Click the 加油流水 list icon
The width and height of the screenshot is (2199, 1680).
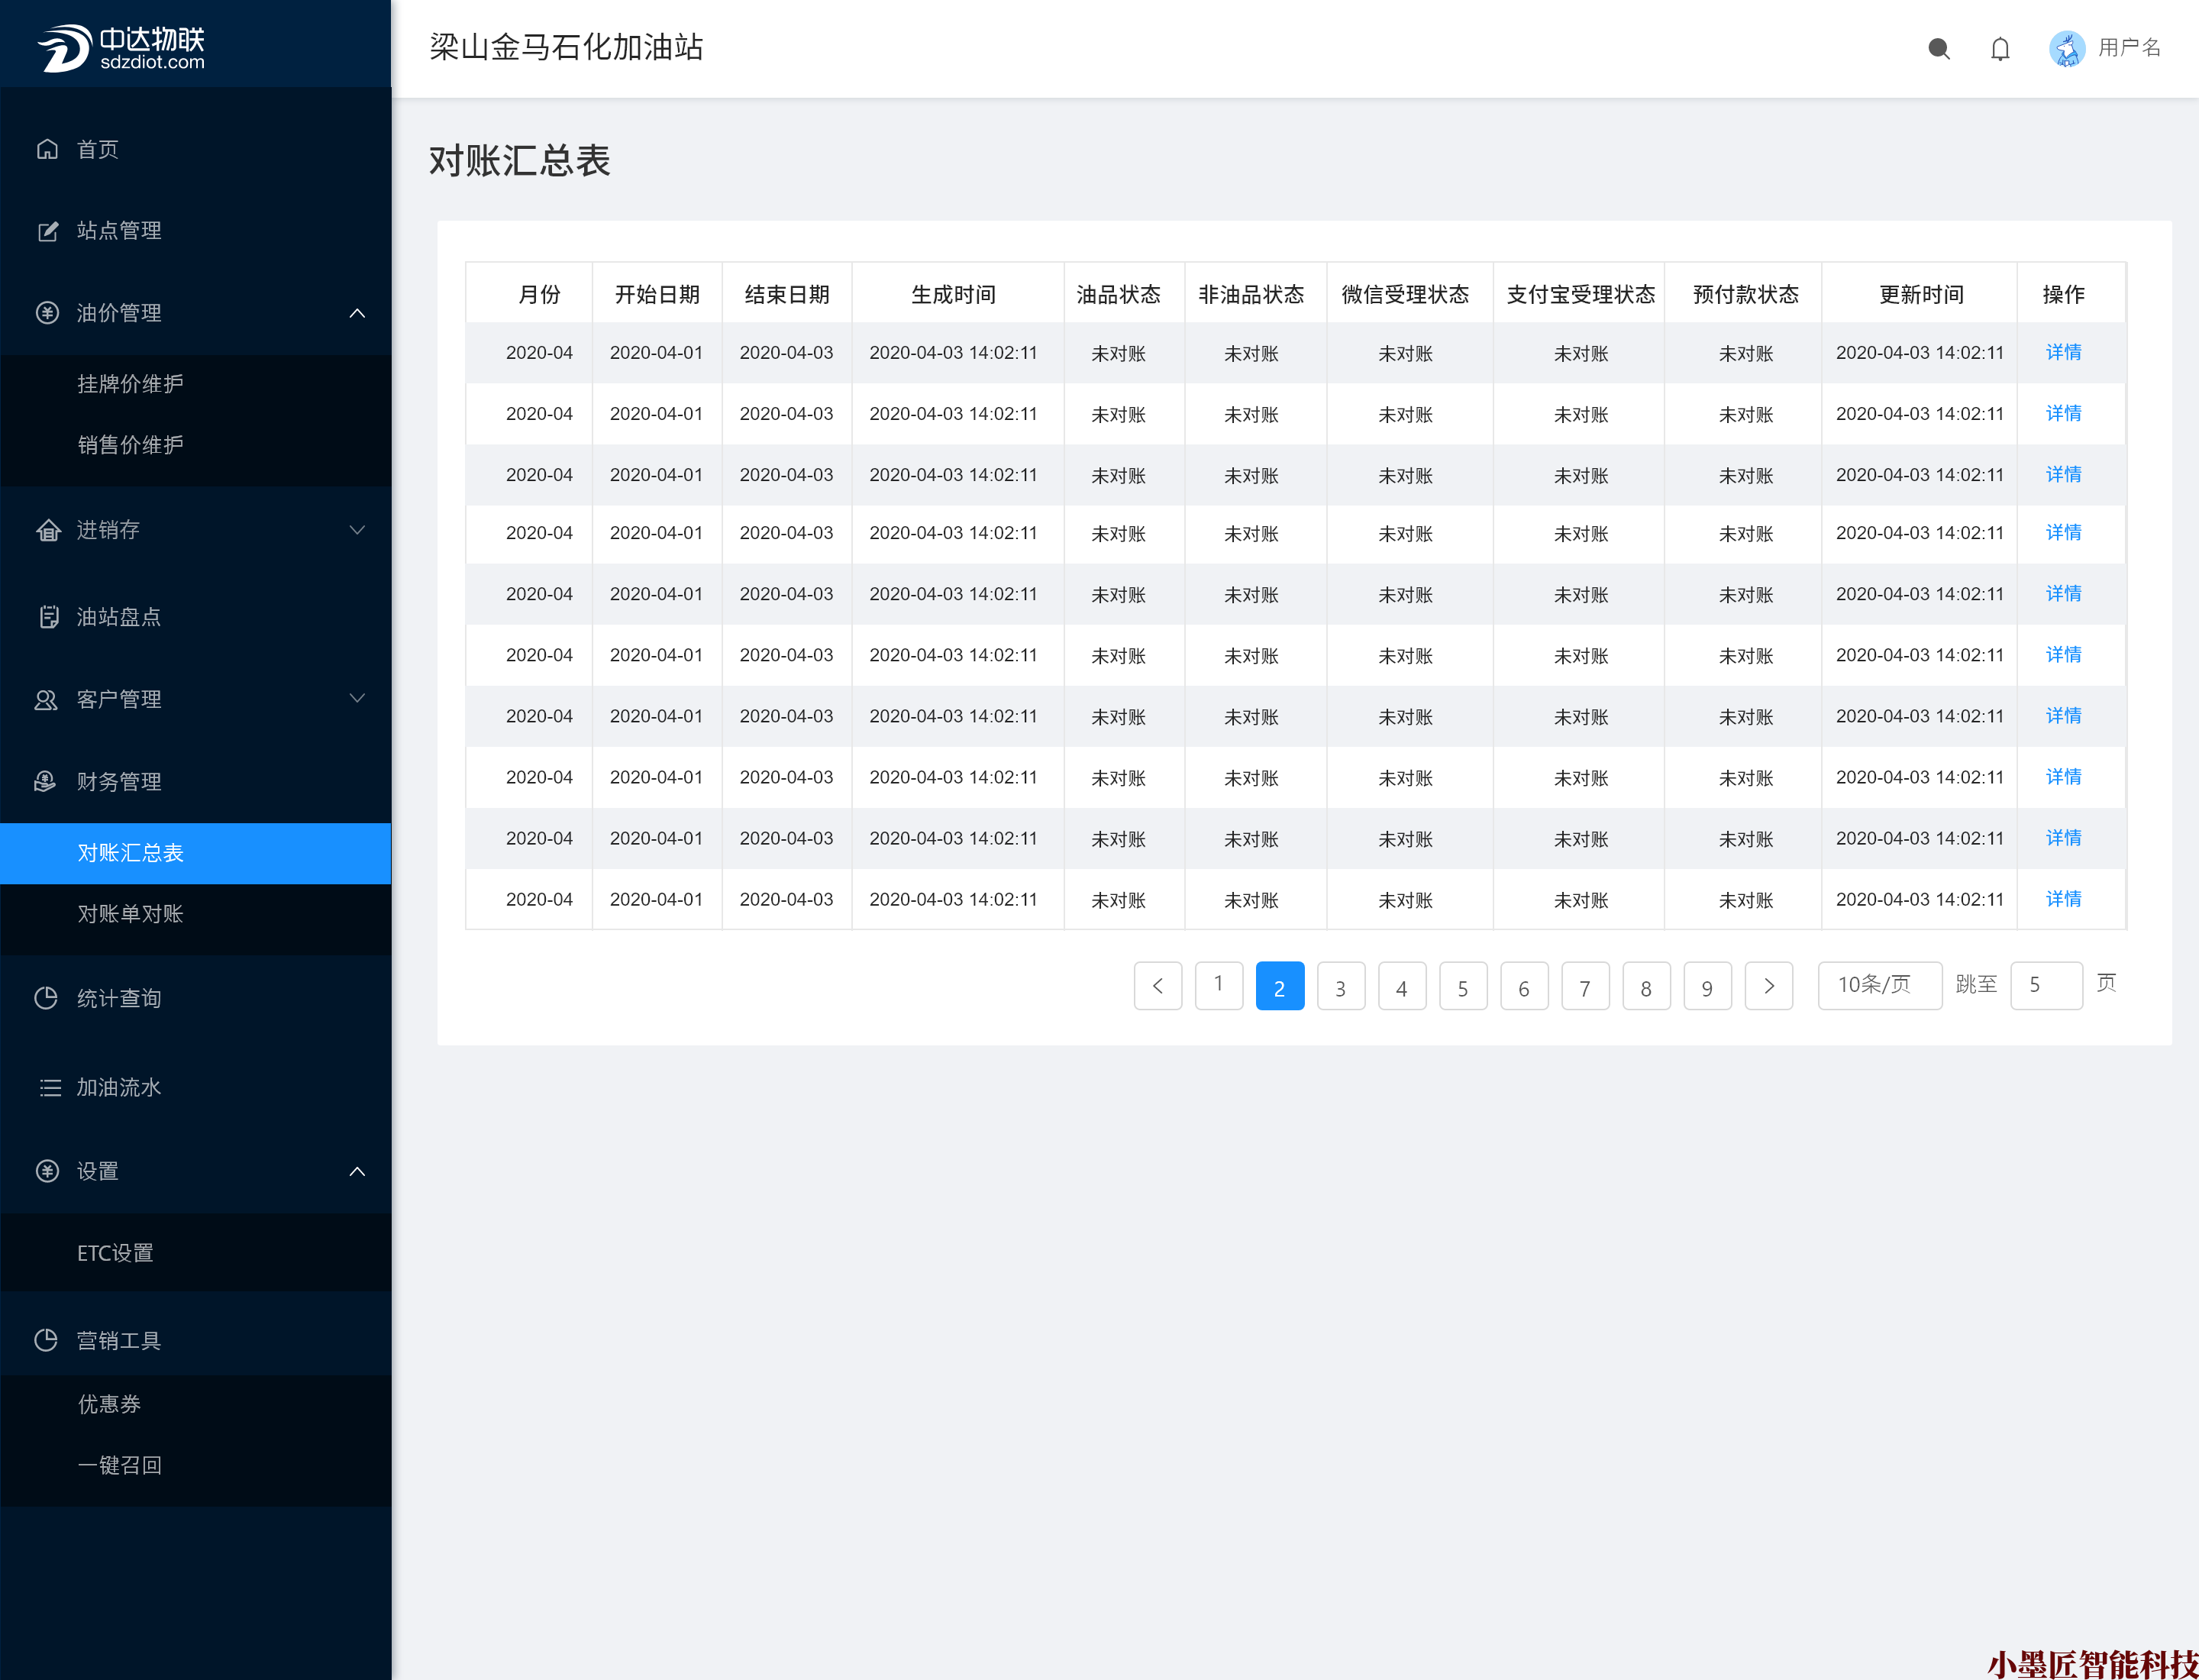(49, 1087)
